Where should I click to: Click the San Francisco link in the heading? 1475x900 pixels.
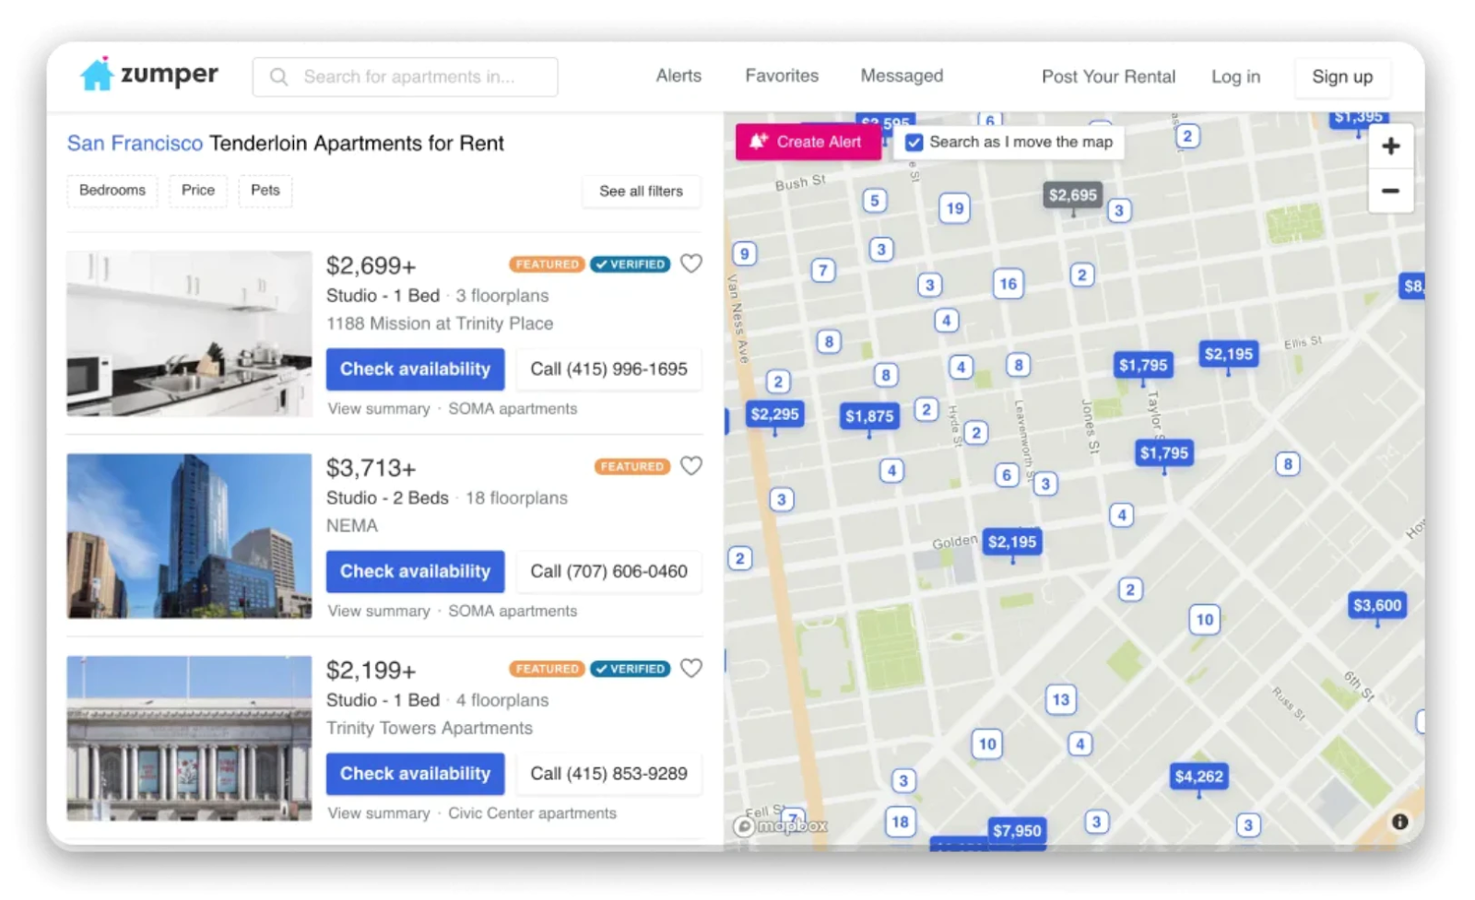click(x=135, y=144)
